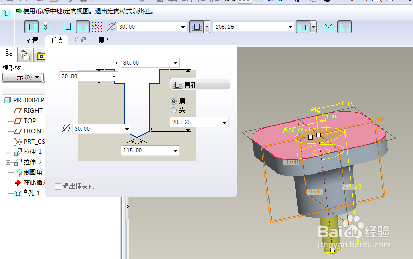413x259 pixels.
Task: Open the 显示 (0) show menu button
Action: click(x=22, y=77)
